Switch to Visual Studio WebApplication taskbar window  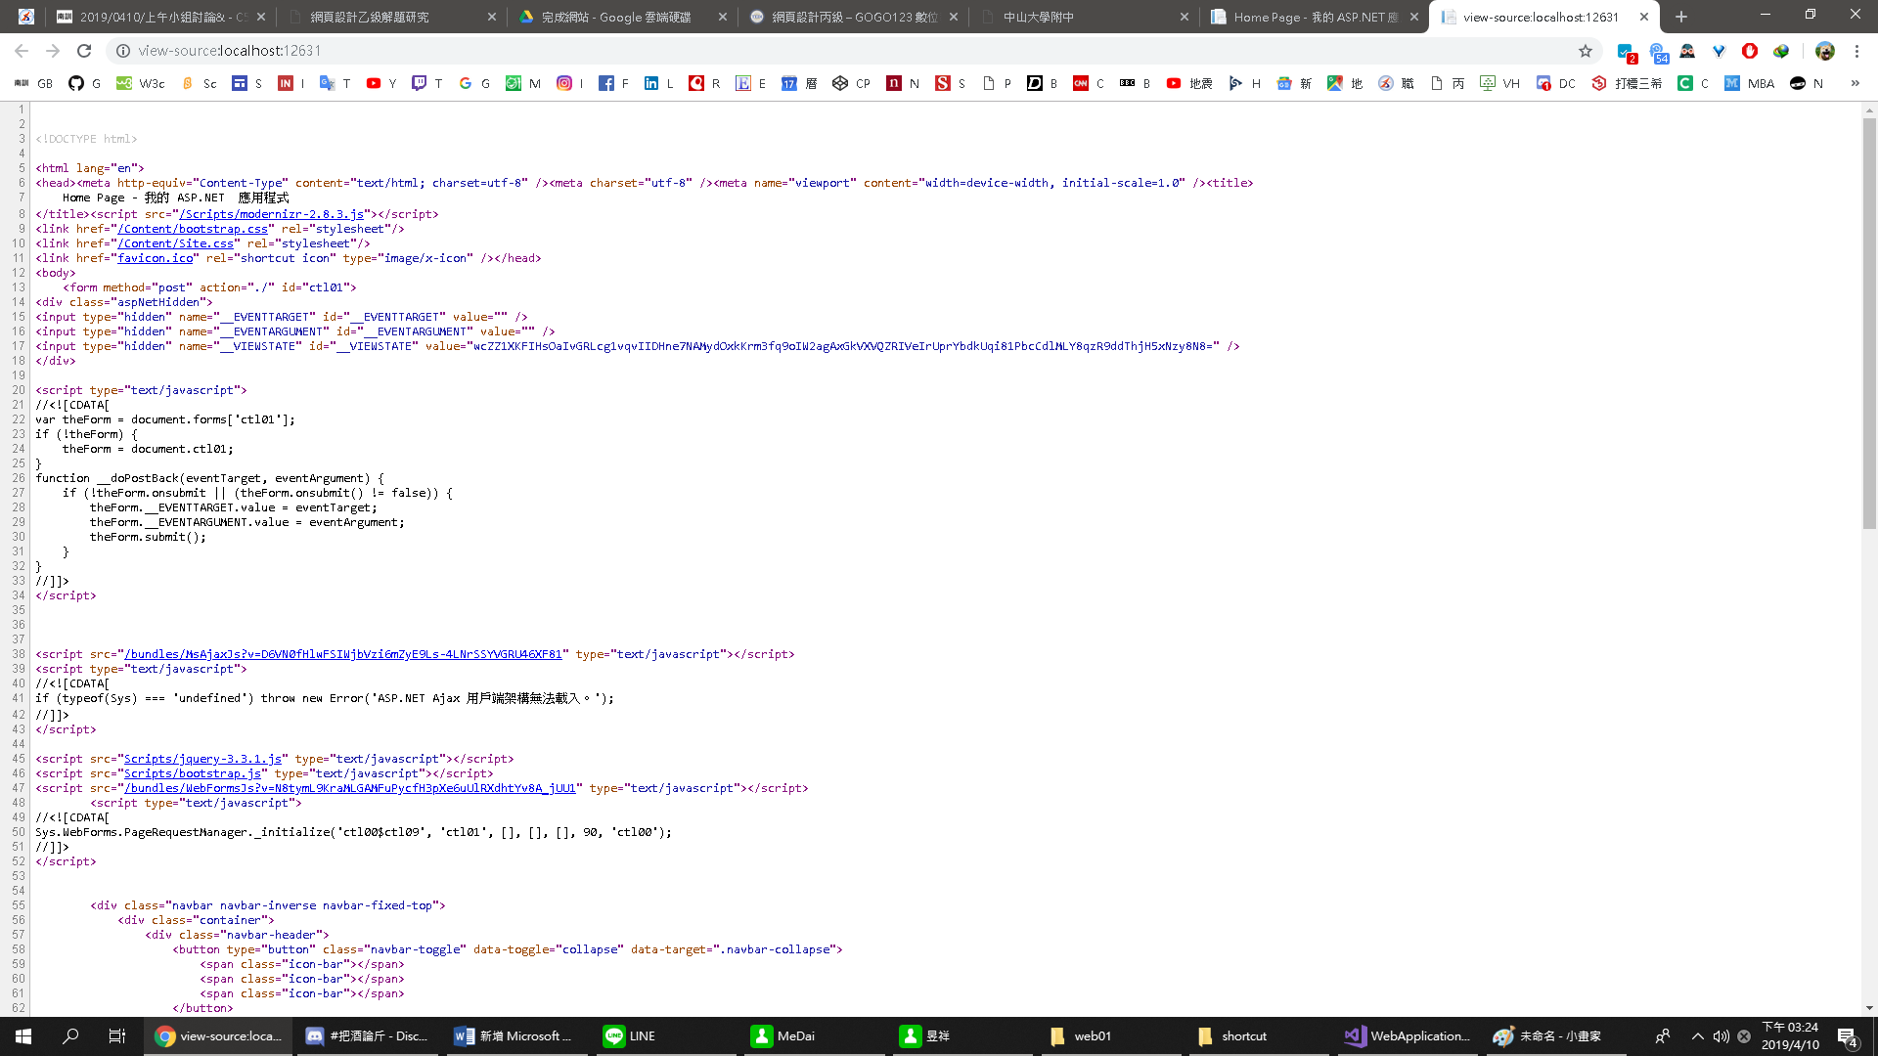(x=1408, y=1036)
